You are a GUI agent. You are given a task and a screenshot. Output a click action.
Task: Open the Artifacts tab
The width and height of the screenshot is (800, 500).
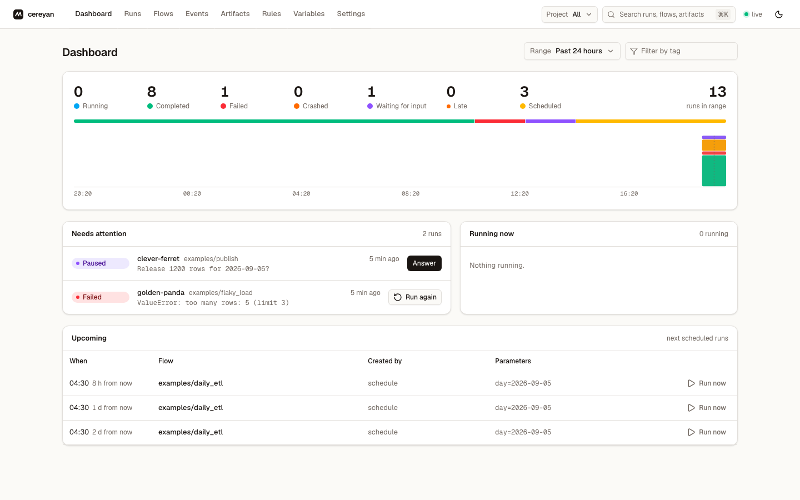235,14
